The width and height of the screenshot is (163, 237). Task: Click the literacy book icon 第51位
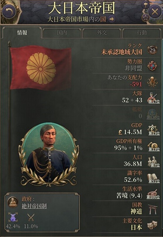[153, 178]
